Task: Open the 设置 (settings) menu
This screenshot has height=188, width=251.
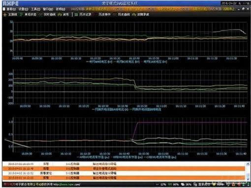Action: tap(23, 9)
